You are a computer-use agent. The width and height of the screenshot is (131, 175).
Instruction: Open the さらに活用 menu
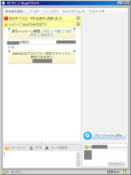[x=50, y=11]
